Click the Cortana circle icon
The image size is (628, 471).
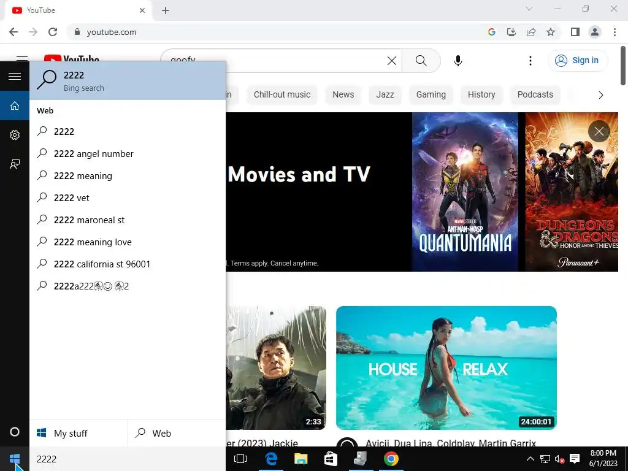click(x=15, y=432)
